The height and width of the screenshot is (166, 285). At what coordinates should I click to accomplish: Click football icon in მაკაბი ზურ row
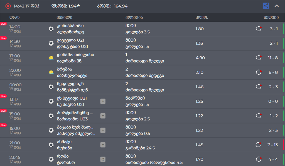[51, 130]
